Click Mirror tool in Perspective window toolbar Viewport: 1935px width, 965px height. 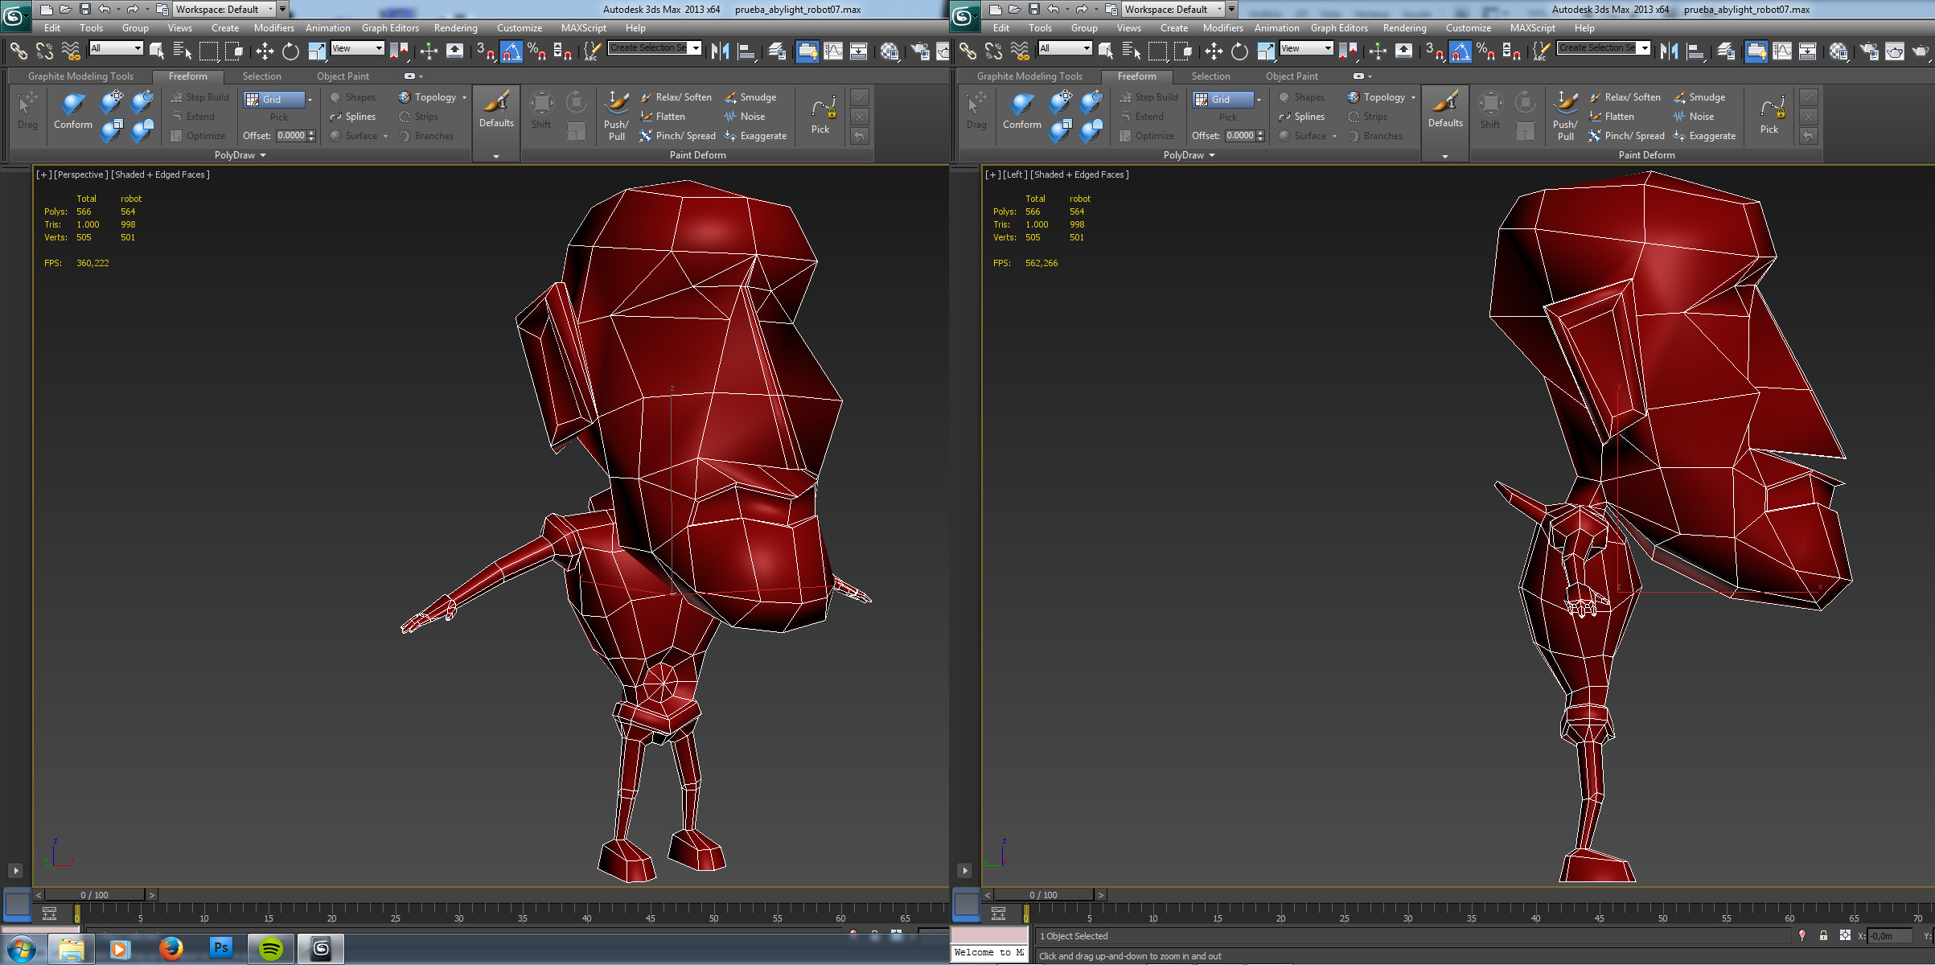720,51
